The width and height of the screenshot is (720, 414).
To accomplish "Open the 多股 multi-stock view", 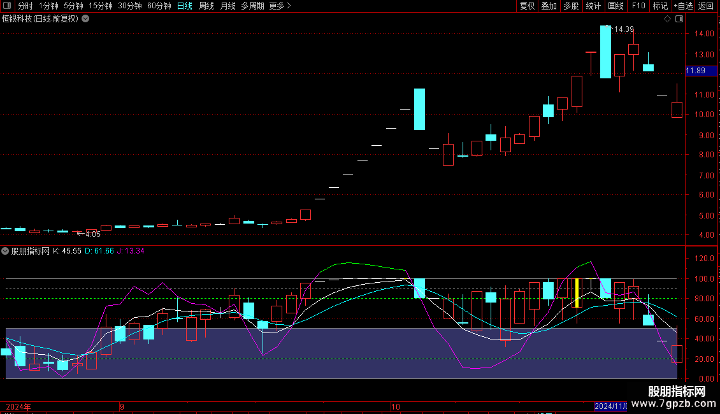I will [x=572, y=6].
